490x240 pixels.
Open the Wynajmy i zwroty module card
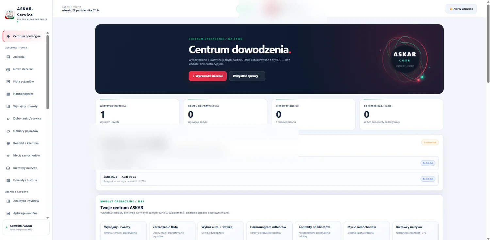coord(123,231)
